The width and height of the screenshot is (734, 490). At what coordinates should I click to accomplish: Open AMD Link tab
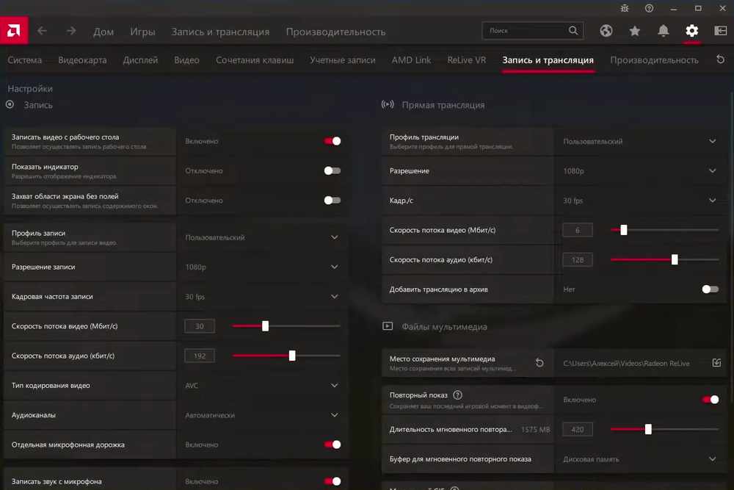(412, 60)
